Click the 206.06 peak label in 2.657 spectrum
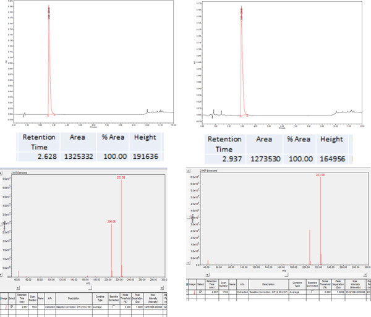 111,221
